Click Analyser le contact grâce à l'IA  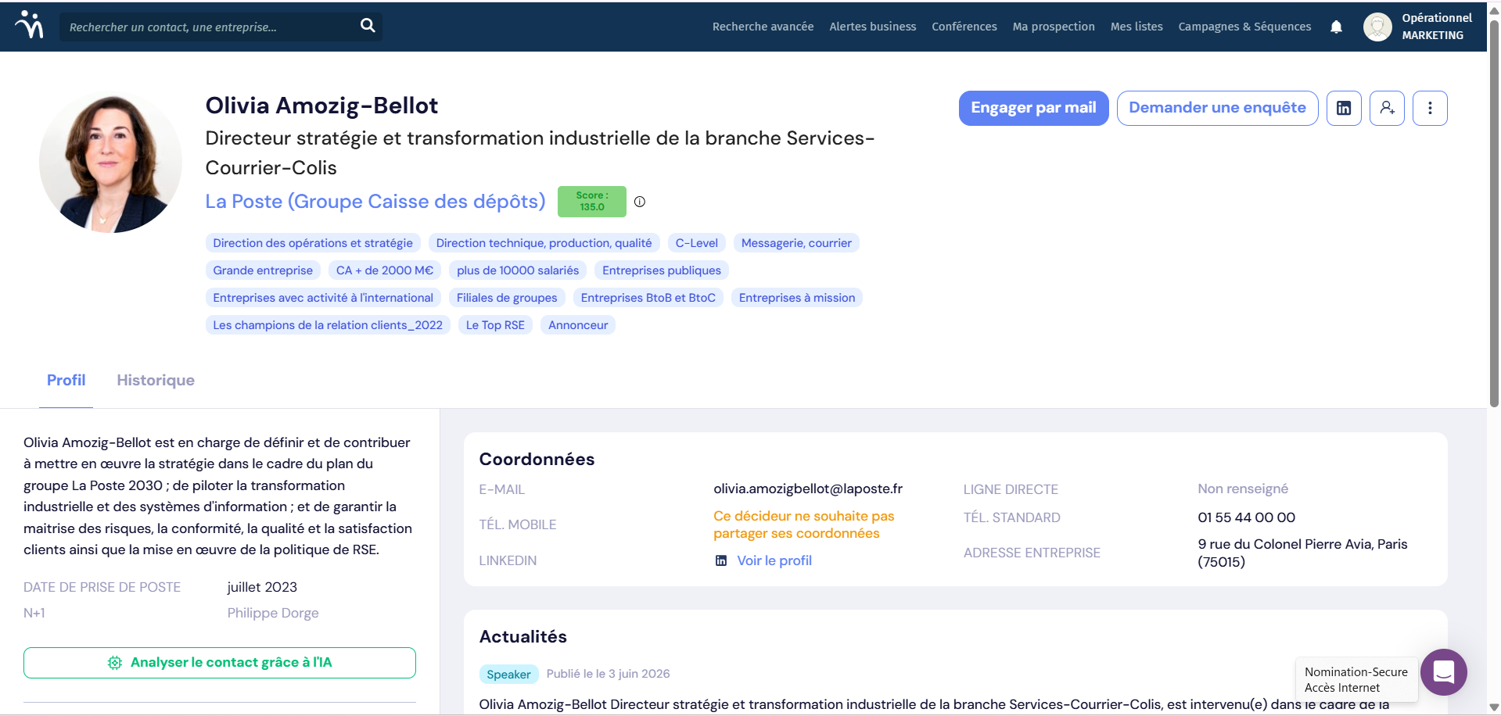coord(220,663)
